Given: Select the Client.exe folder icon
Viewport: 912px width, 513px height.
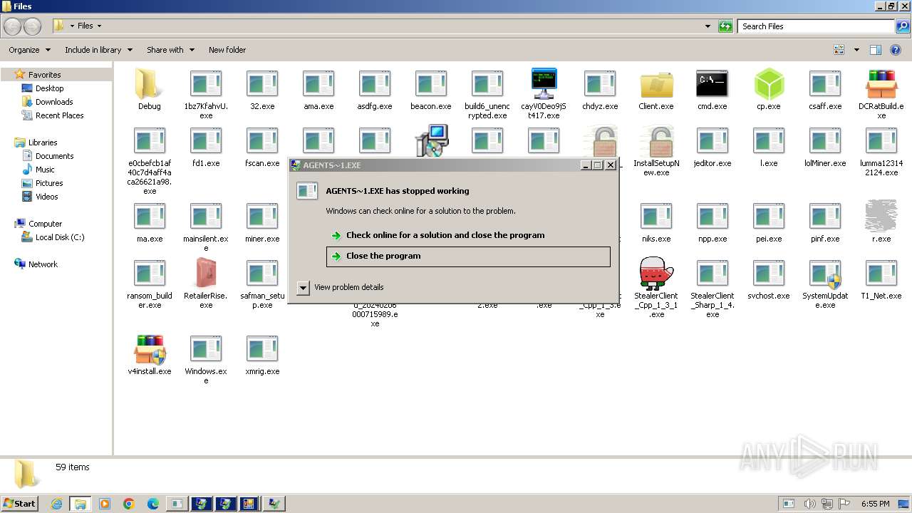Looking at the screenshot, I should [656, 84].
